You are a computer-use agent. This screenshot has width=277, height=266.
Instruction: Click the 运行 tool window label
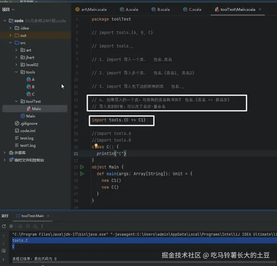pos(5,216)
